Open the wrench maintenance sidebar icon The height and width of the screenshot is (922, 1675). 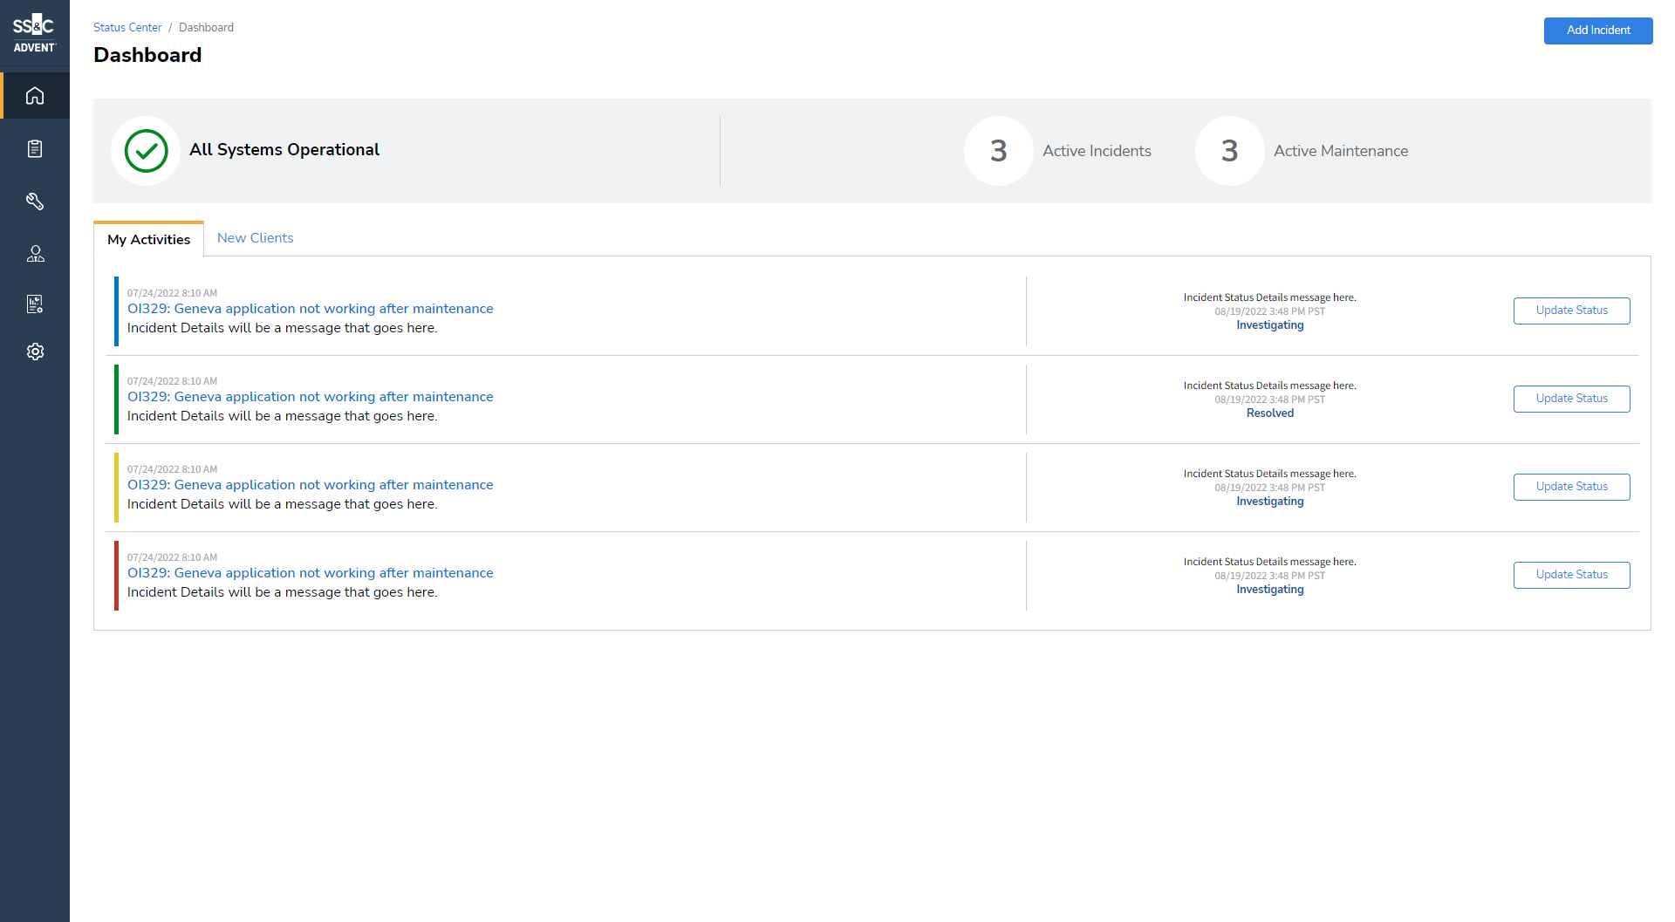35,201
